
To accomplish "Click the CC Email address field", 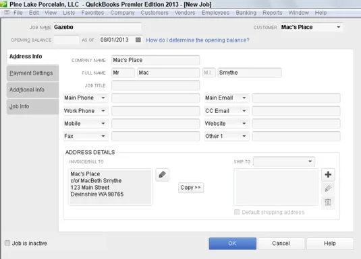I will pos(296,111).
